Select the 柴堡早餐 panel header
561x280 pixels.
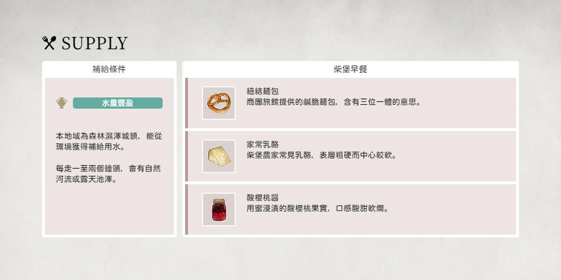pyautogui.click(x=351, y=69)
